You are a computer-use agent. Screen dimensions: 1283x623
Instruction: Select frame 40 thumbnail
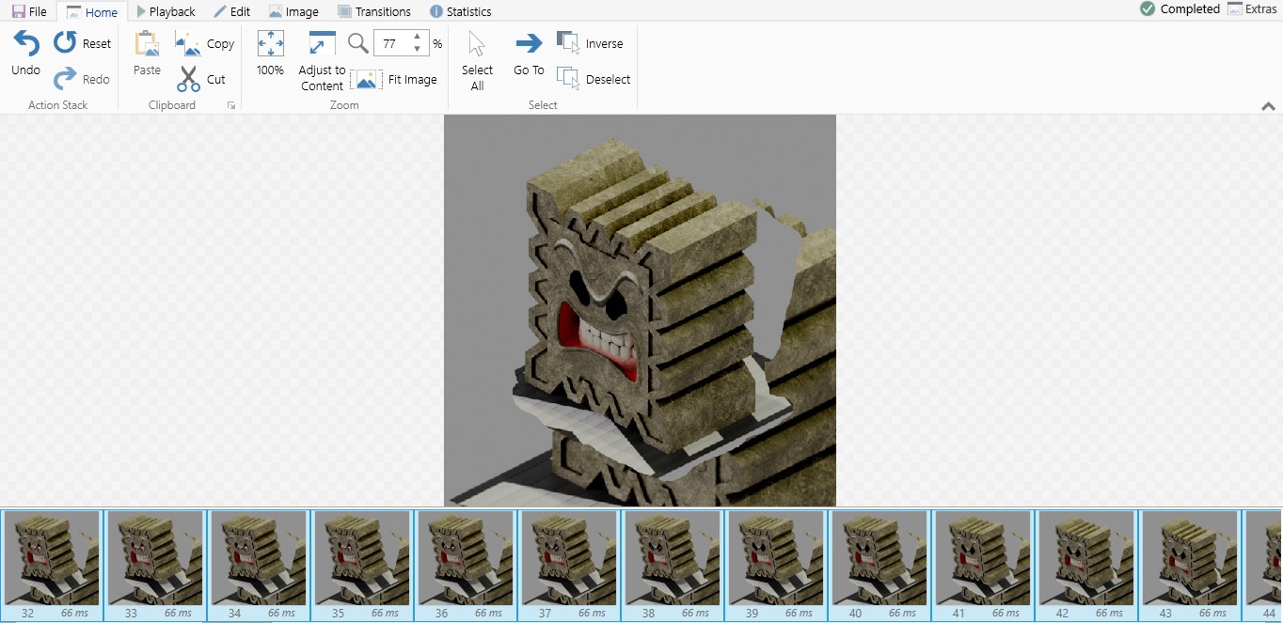click(x=879, y=565)
